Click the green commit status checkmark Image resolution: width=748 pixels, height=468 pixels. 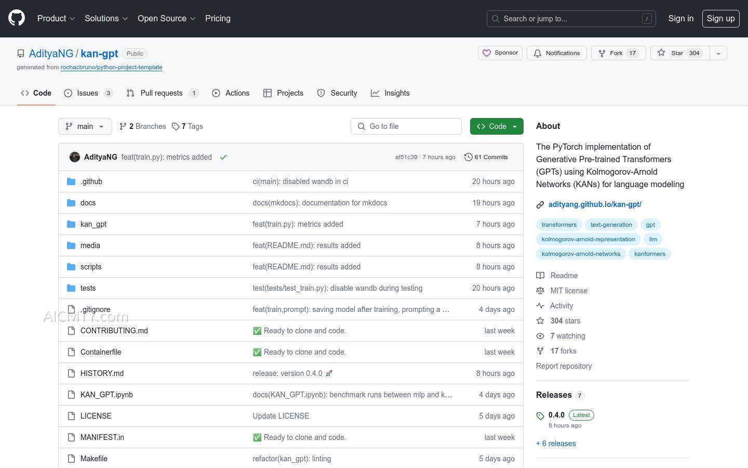pos(223,157)
